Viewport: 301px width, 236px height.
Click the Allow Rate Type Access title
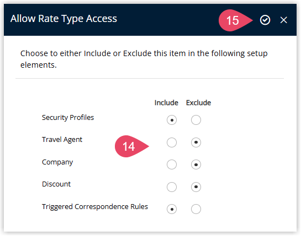pyautogui.click(x=64, y=19)
